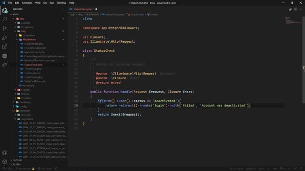Open the View menu
The image size is (305, 171).
pyautogui.click(x=38, y=3)
